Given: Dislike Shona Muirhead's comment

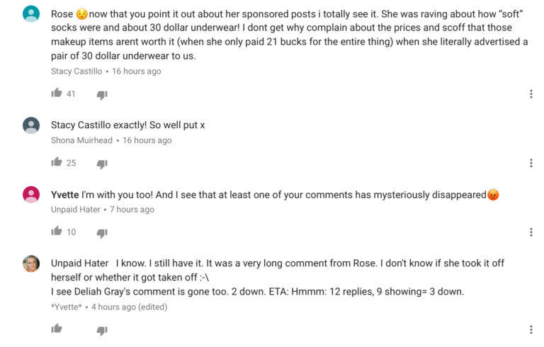Looking at the screenshot, I should click(x=102, y=164).
